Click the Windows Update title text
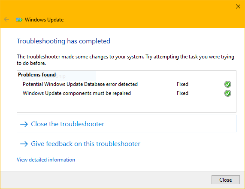 click(x=44, y=20)
